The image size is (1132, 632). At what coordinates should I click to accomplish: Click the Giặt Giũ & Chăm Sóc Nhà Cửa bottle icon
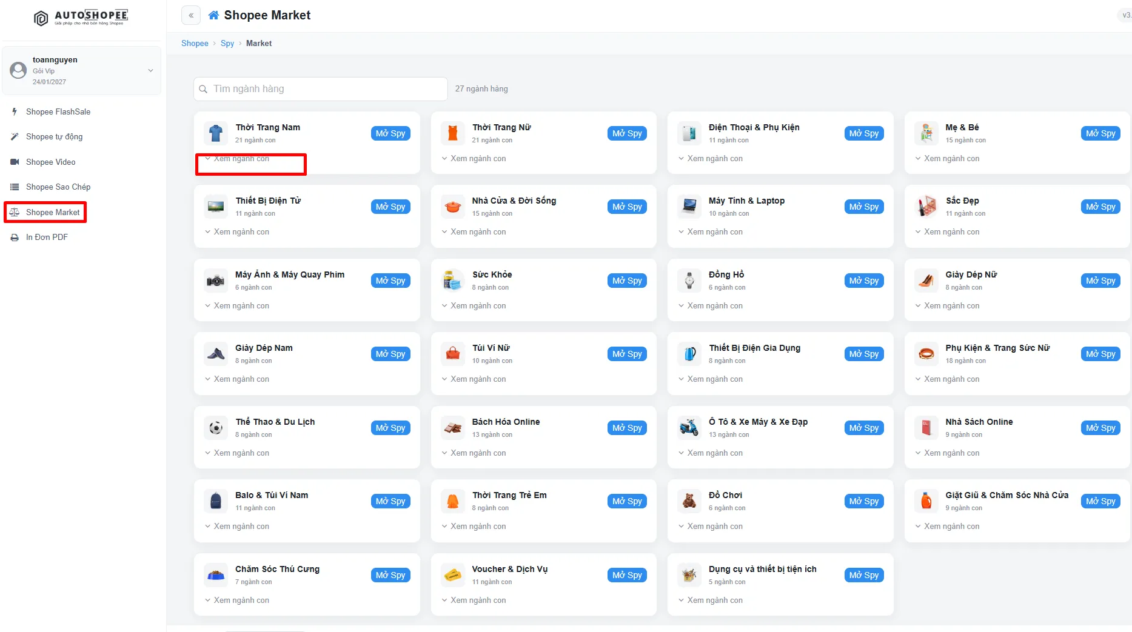[x=926, y=501]
